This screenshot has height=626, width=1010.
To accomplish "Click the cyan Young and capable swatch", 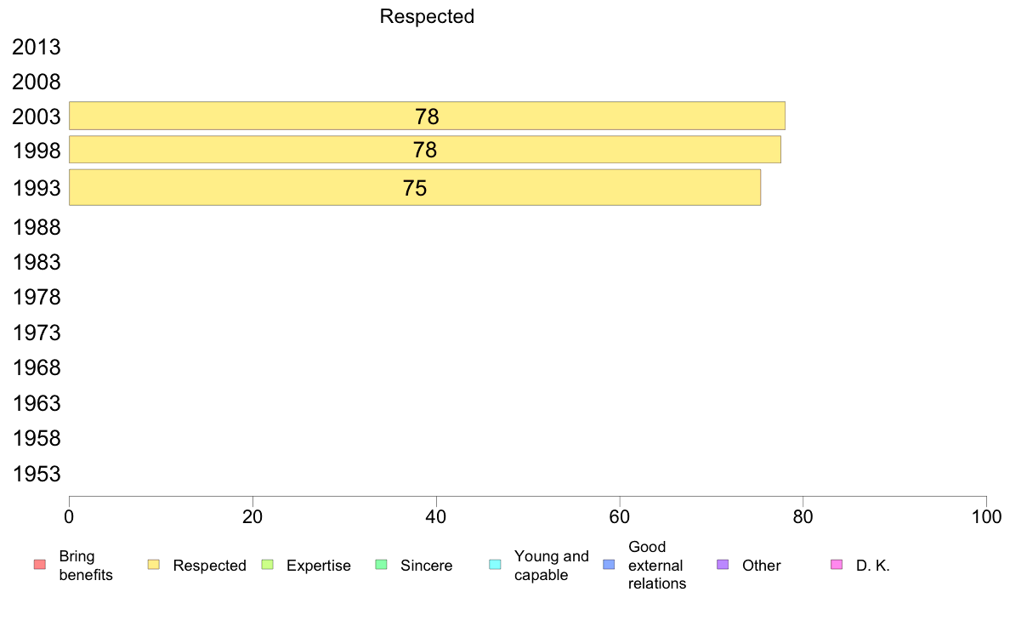I will [x=495, y=565].
